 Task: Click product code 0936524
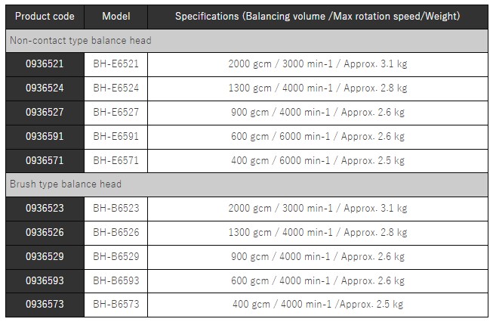tap(44, 88)
